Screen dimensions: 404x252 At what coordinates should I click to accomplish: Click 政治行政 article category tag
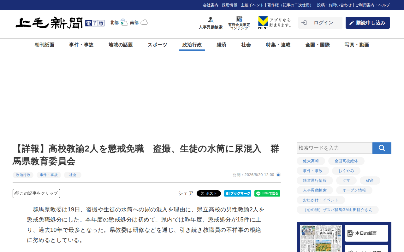pyautogui.click(x=23, y=175)
